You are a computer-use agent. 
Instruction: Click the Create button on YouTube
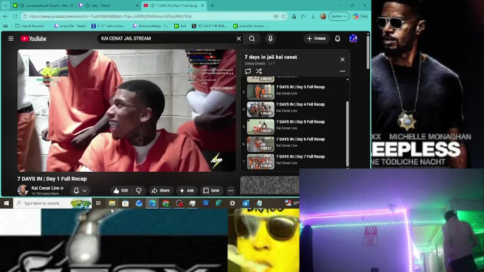[316, 39]
